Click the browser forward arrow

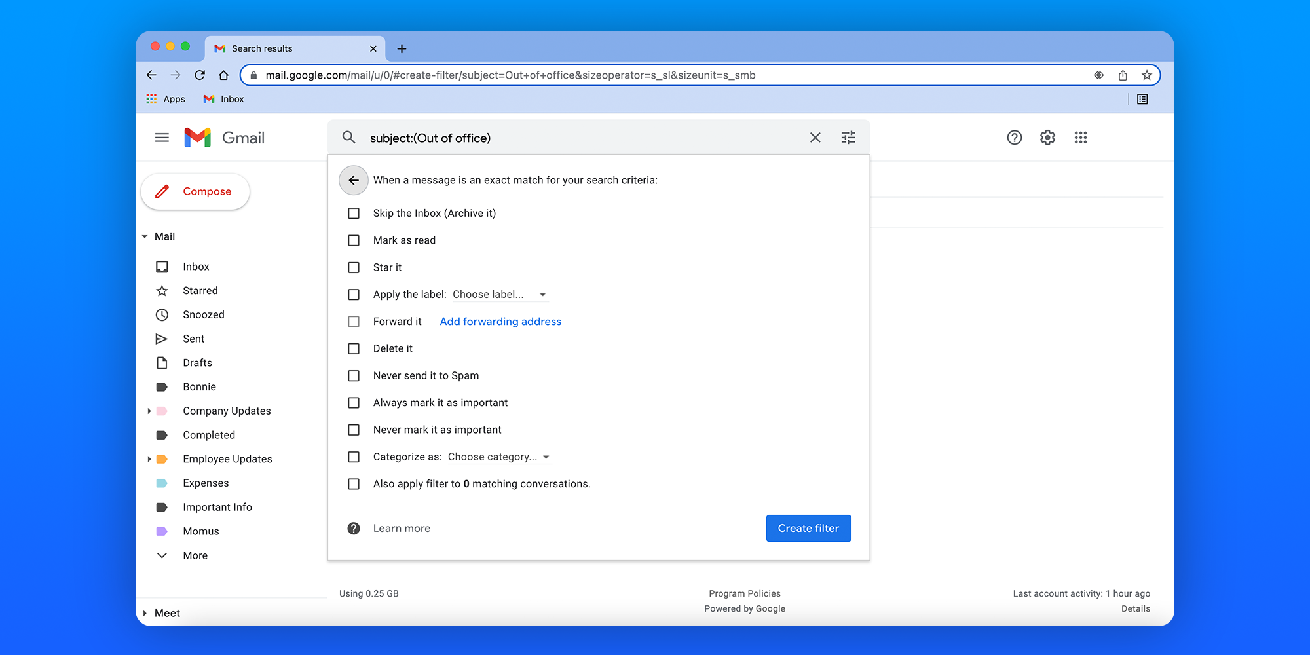pyautogui.click(x=175, y=75)
